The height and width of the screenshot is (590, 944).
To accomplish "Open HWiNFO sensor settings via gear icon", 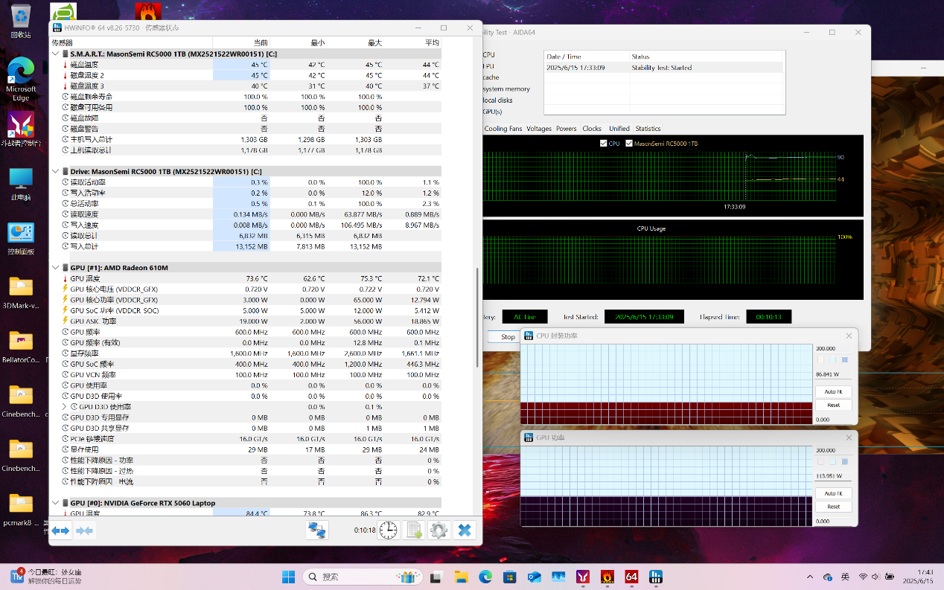I will [x=438, y=530].
